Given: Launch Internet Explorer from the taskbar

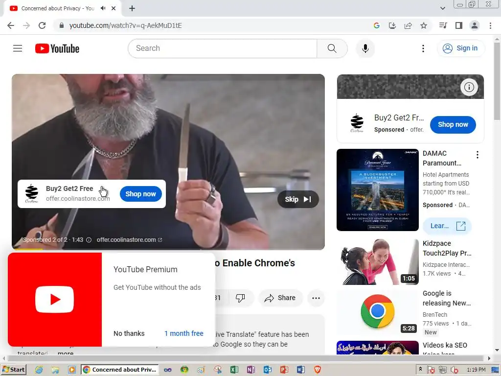Looking at the screenshot, I should (x=39, y=370).
